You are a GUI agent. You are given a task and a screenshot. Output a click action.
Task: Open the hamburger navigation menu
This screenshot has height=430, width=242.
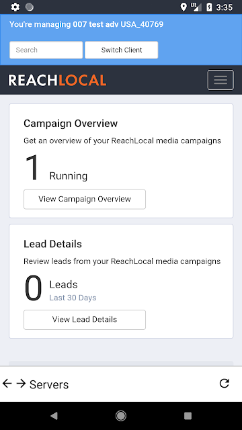tap(220, 80)
